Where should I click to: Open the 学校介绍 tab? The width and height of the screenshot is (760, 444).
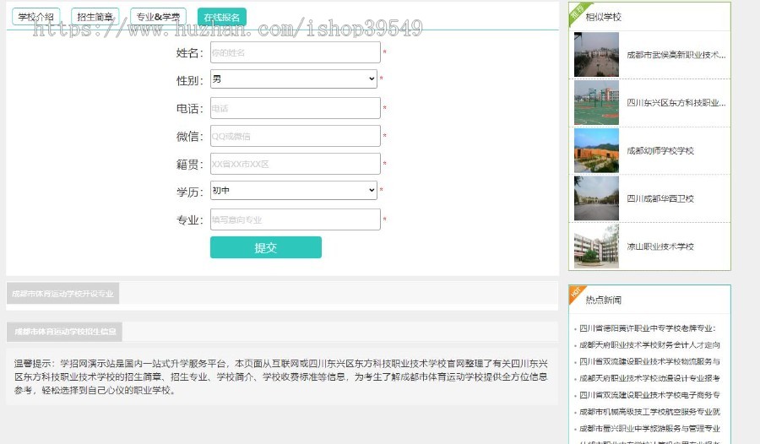[35, 17]
